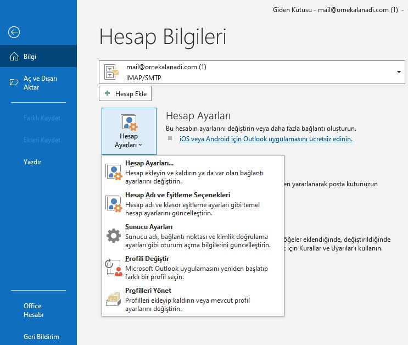
Task: Open the iOS veya Android Outlook link
Action: (266, 139)
